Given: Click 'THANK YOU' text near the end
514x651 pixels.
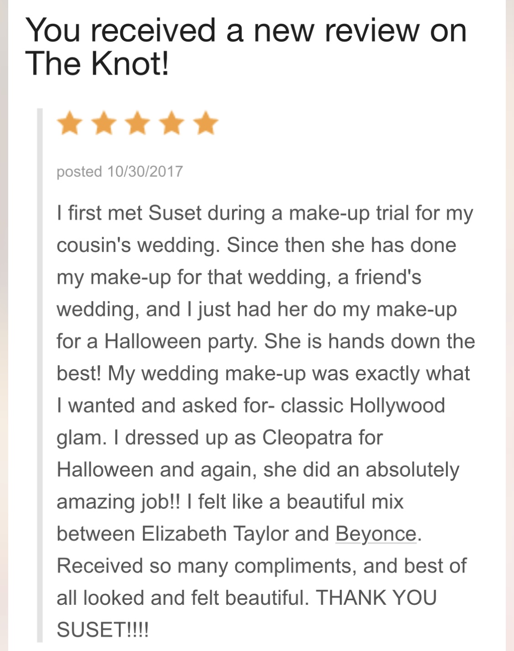Looking at the screenshot, I should [376, 598].
